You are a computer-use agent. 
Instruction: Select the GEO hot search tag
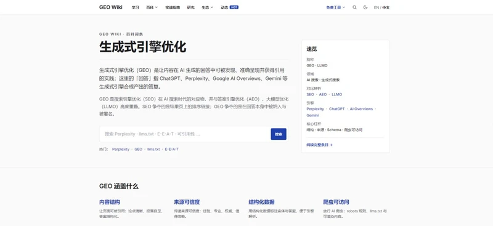138,149
